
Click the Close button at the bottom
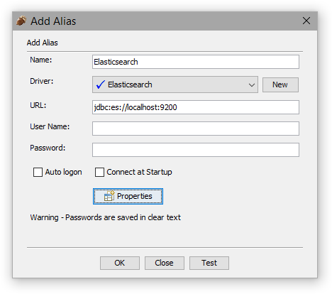click(165, 263)
